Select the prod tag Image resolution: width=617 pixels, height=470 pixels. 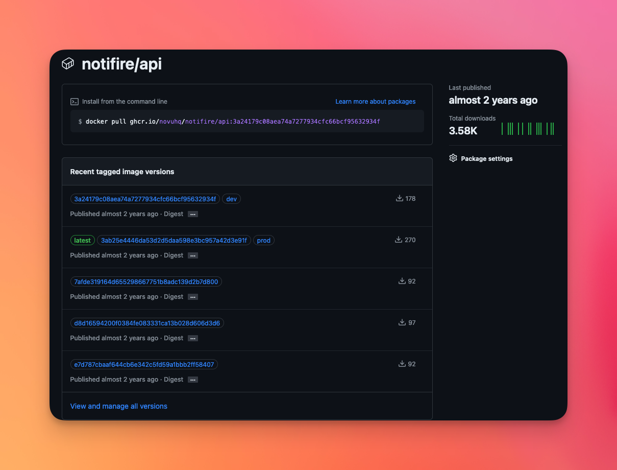(264, 241)
